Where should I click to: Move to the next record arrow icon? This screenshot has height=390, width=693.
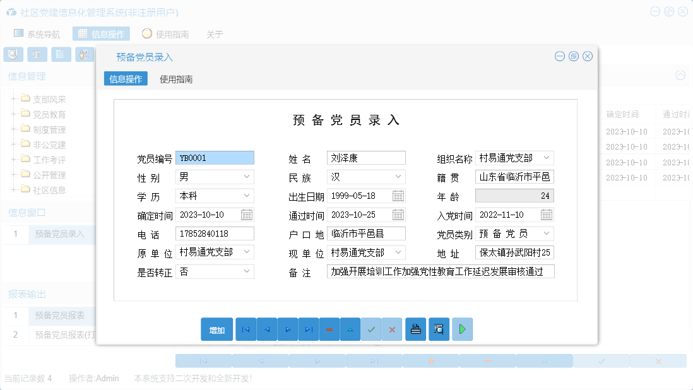click(287, 329)
